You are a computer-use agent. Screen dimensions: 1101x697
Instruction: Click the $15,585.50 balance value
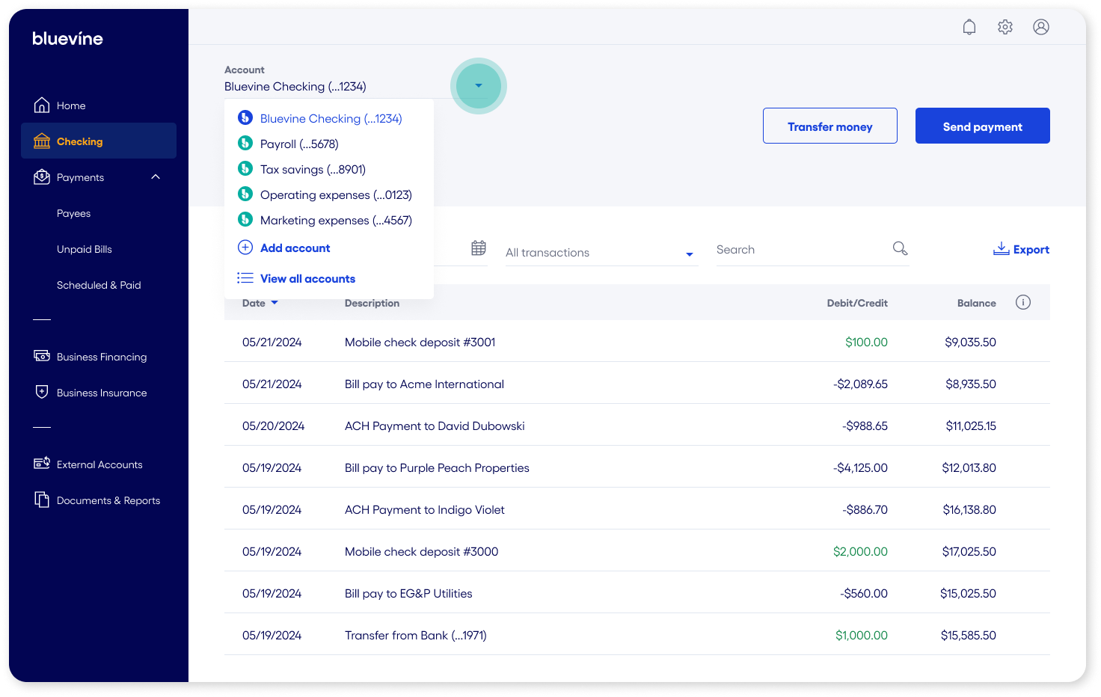point(968,636)
